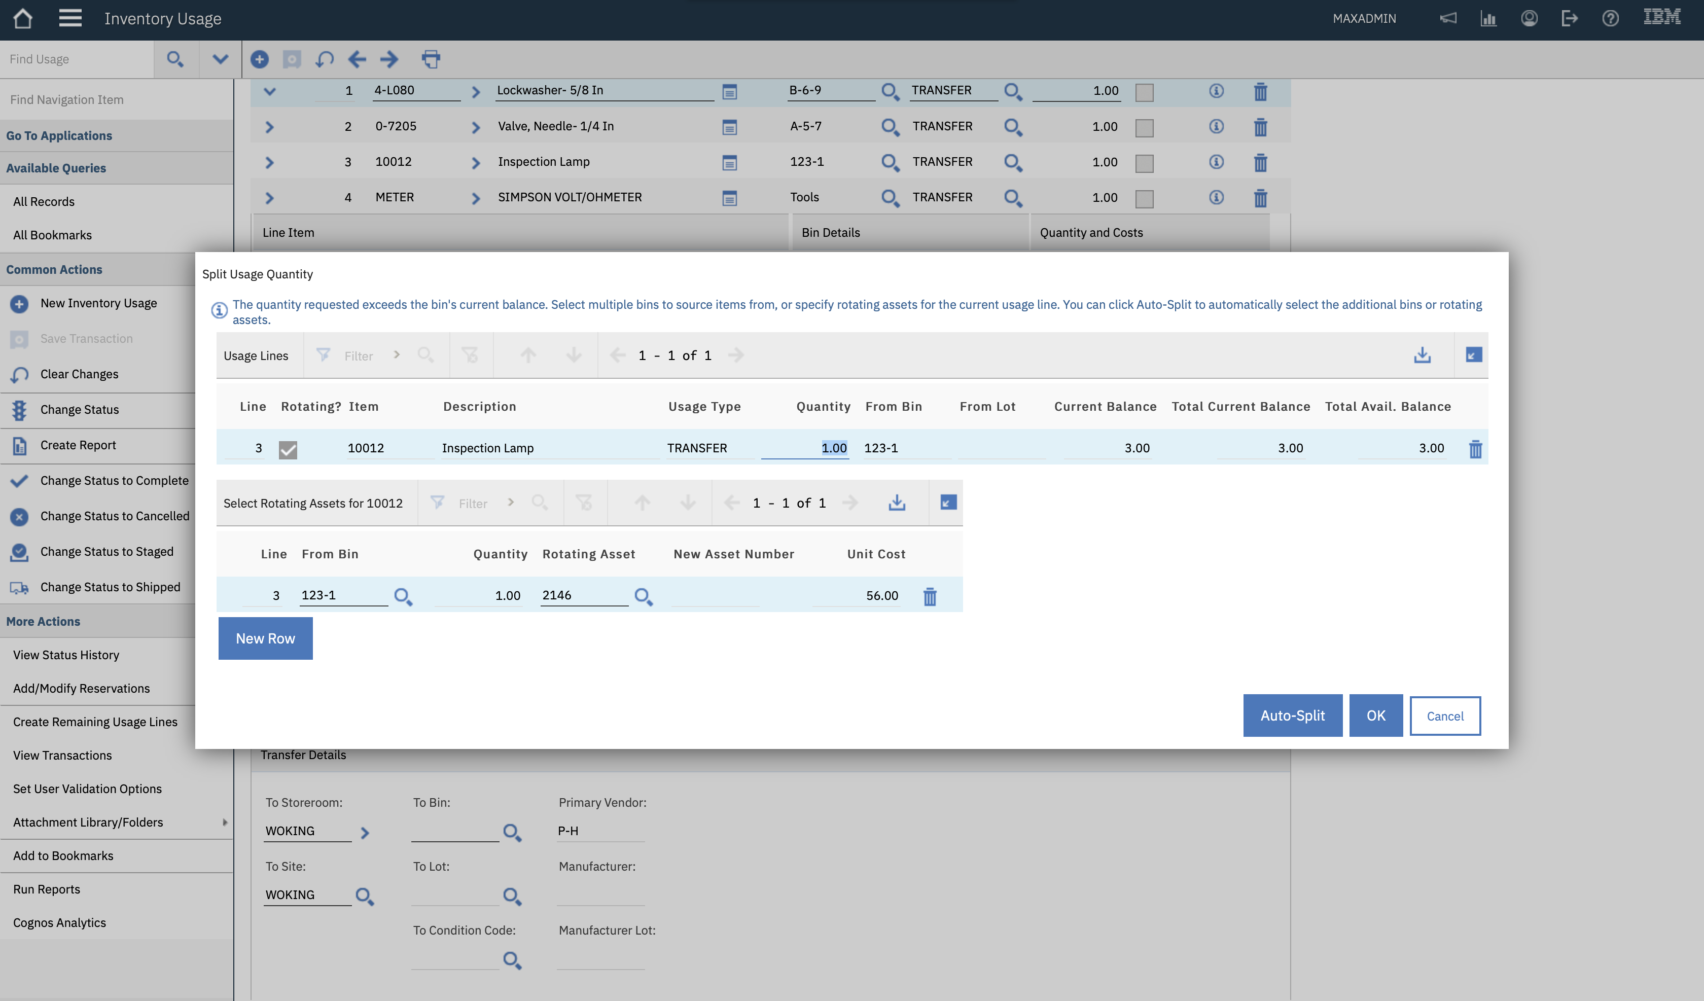Click Usage Lines download icon

coord(1422,355)
